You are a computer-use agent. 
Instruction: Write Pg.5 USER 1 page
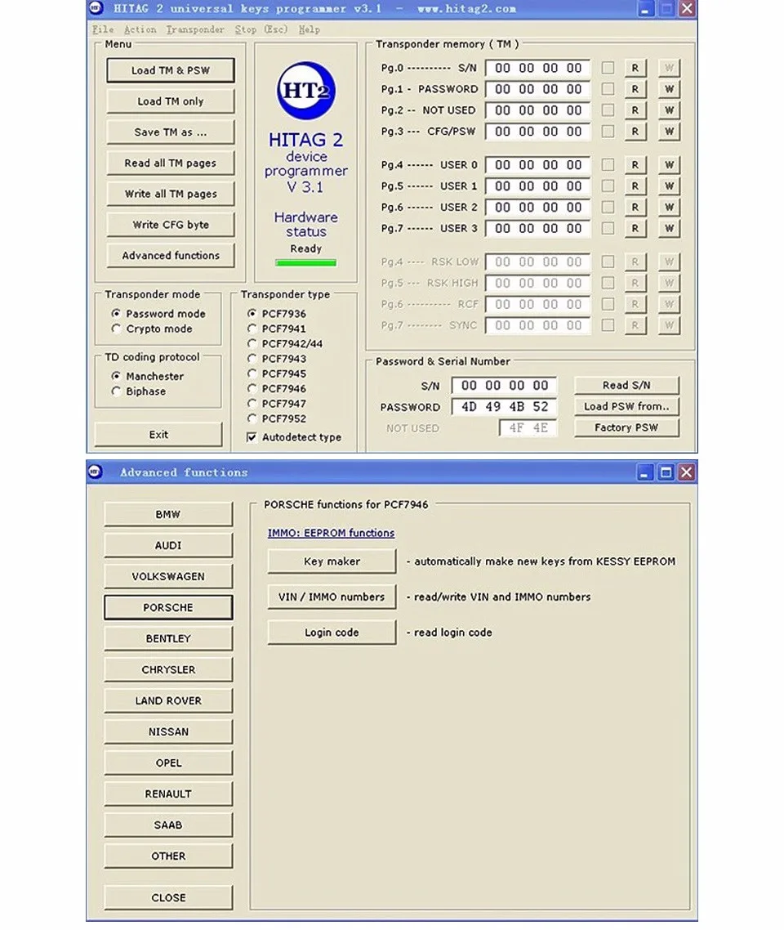(669, 186)
